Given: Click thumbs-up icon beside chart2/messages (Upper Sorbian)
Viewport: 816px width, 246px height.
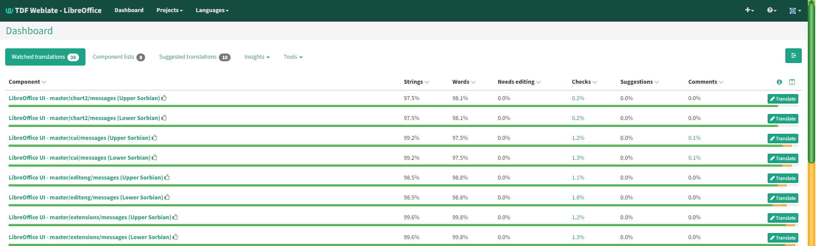Looking at the screenshot, I should pos(164,98).
